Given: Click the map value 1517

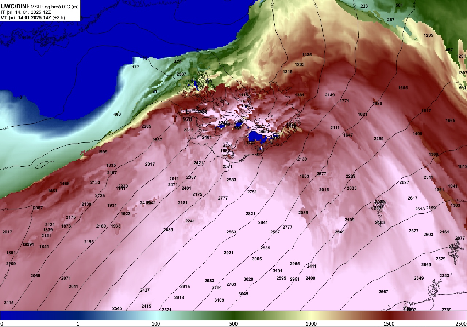Looking at the screenshot, I should pyautogui.click(x=426, y=111).
